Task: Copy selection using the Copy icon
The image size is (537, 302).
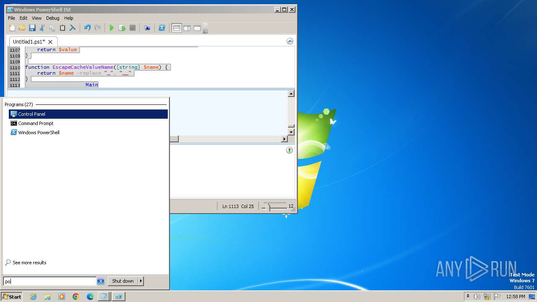Action: pos(52,28)
